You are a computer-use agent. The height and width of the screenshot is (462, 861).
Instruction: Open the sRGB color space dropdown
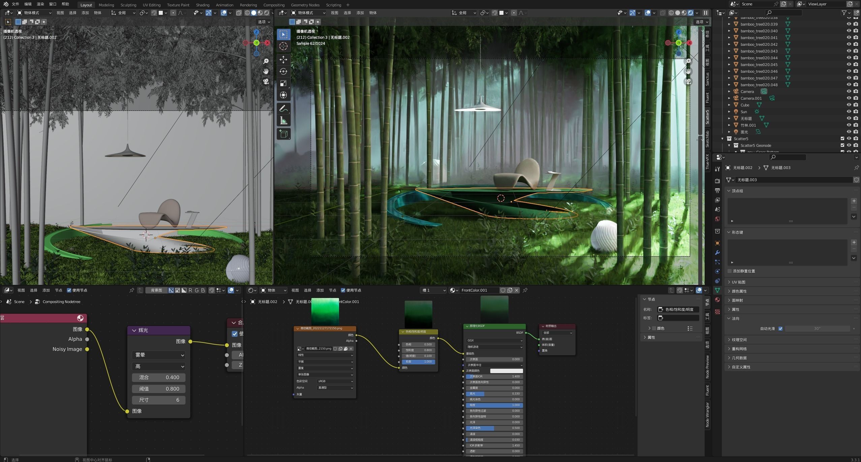coord(335,381)
